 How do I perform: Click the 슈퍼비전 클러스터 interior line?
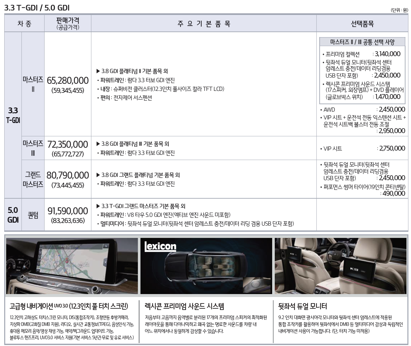click(x=160, y=89)
